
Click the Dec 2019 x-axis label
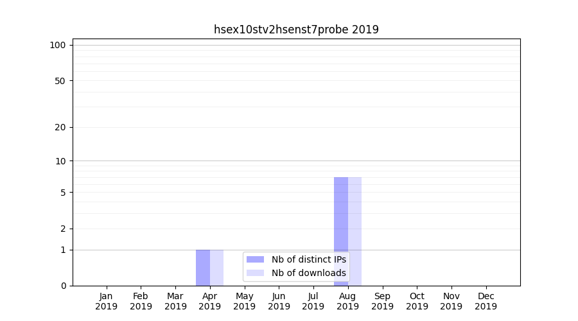tap(486, 301)
